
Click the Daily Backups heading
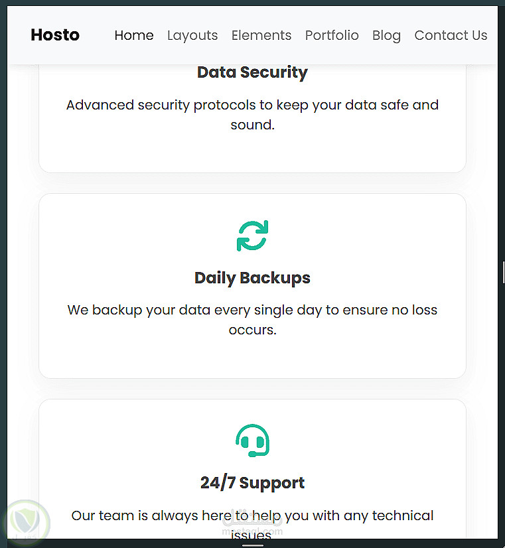point(252,278)
